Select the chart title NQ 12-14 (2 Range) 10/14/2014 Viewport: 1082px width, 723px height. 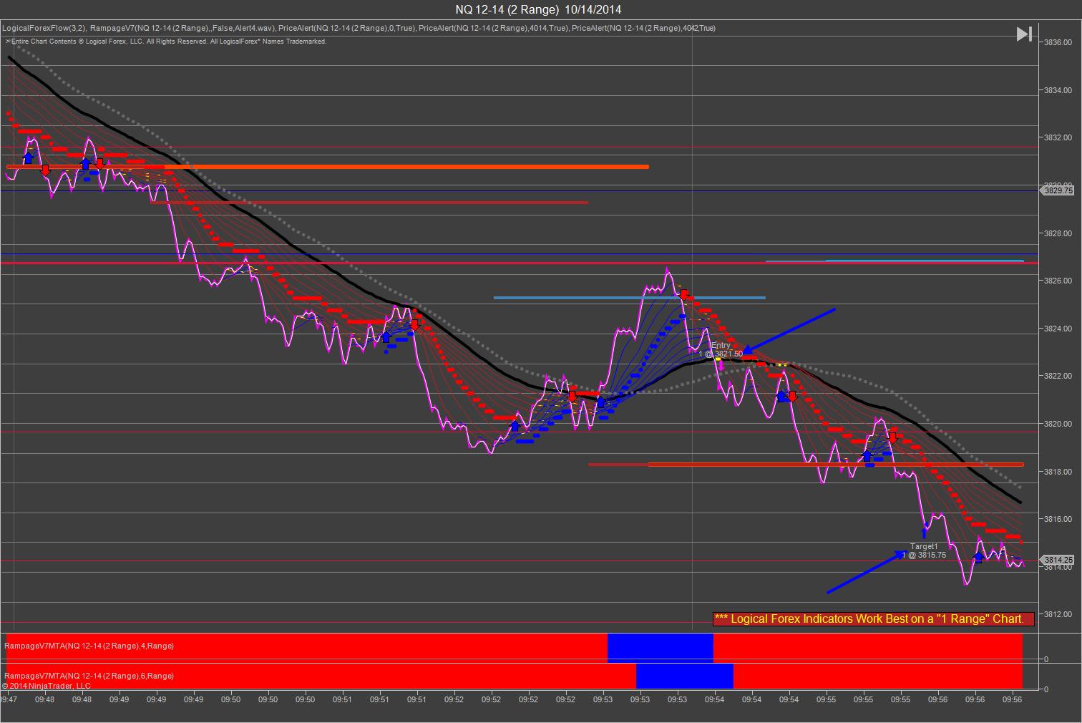click(539, 9)
